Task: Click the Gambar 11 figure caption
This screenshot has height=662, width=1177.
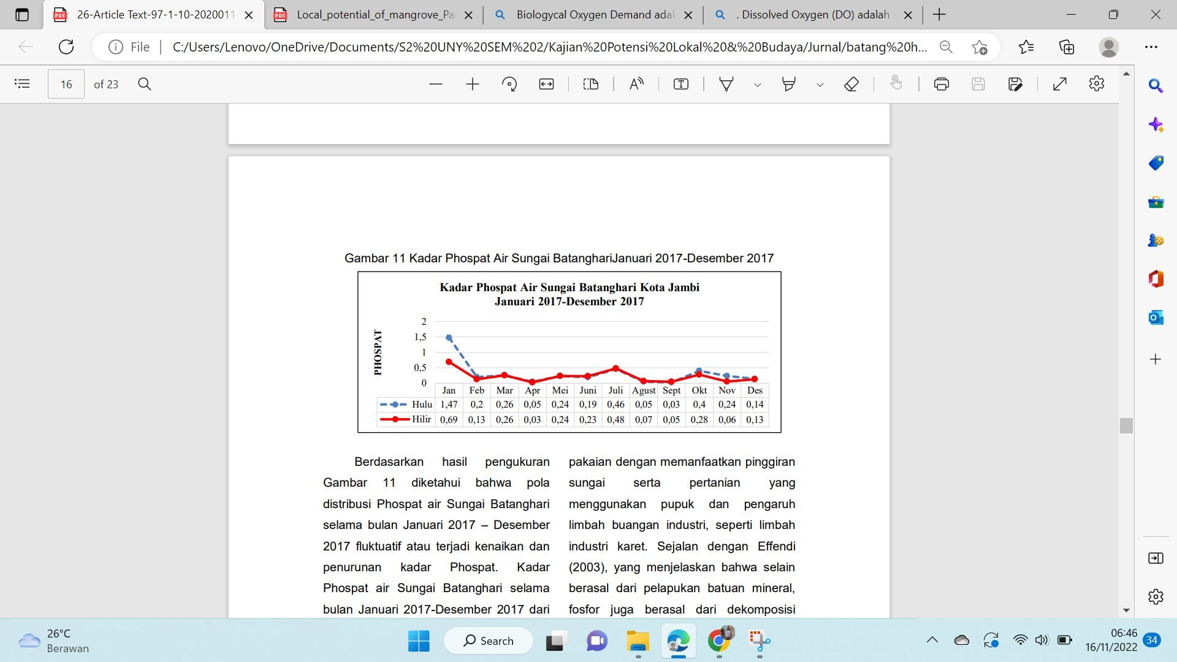Action: coord(559,258)
